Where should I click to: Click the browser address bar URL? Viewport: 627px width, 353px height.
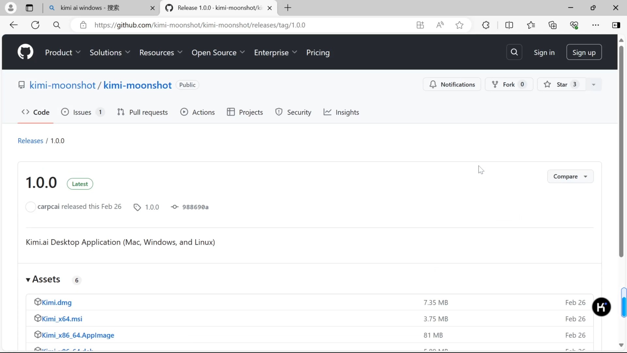[200, 25]
